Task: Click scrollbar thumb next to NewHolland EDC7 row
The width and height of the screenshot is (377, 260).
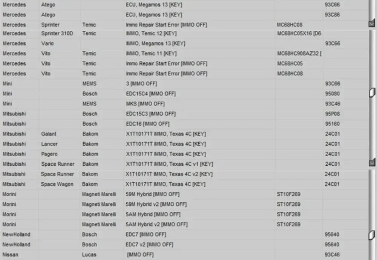Action: (x=372, y=235)
